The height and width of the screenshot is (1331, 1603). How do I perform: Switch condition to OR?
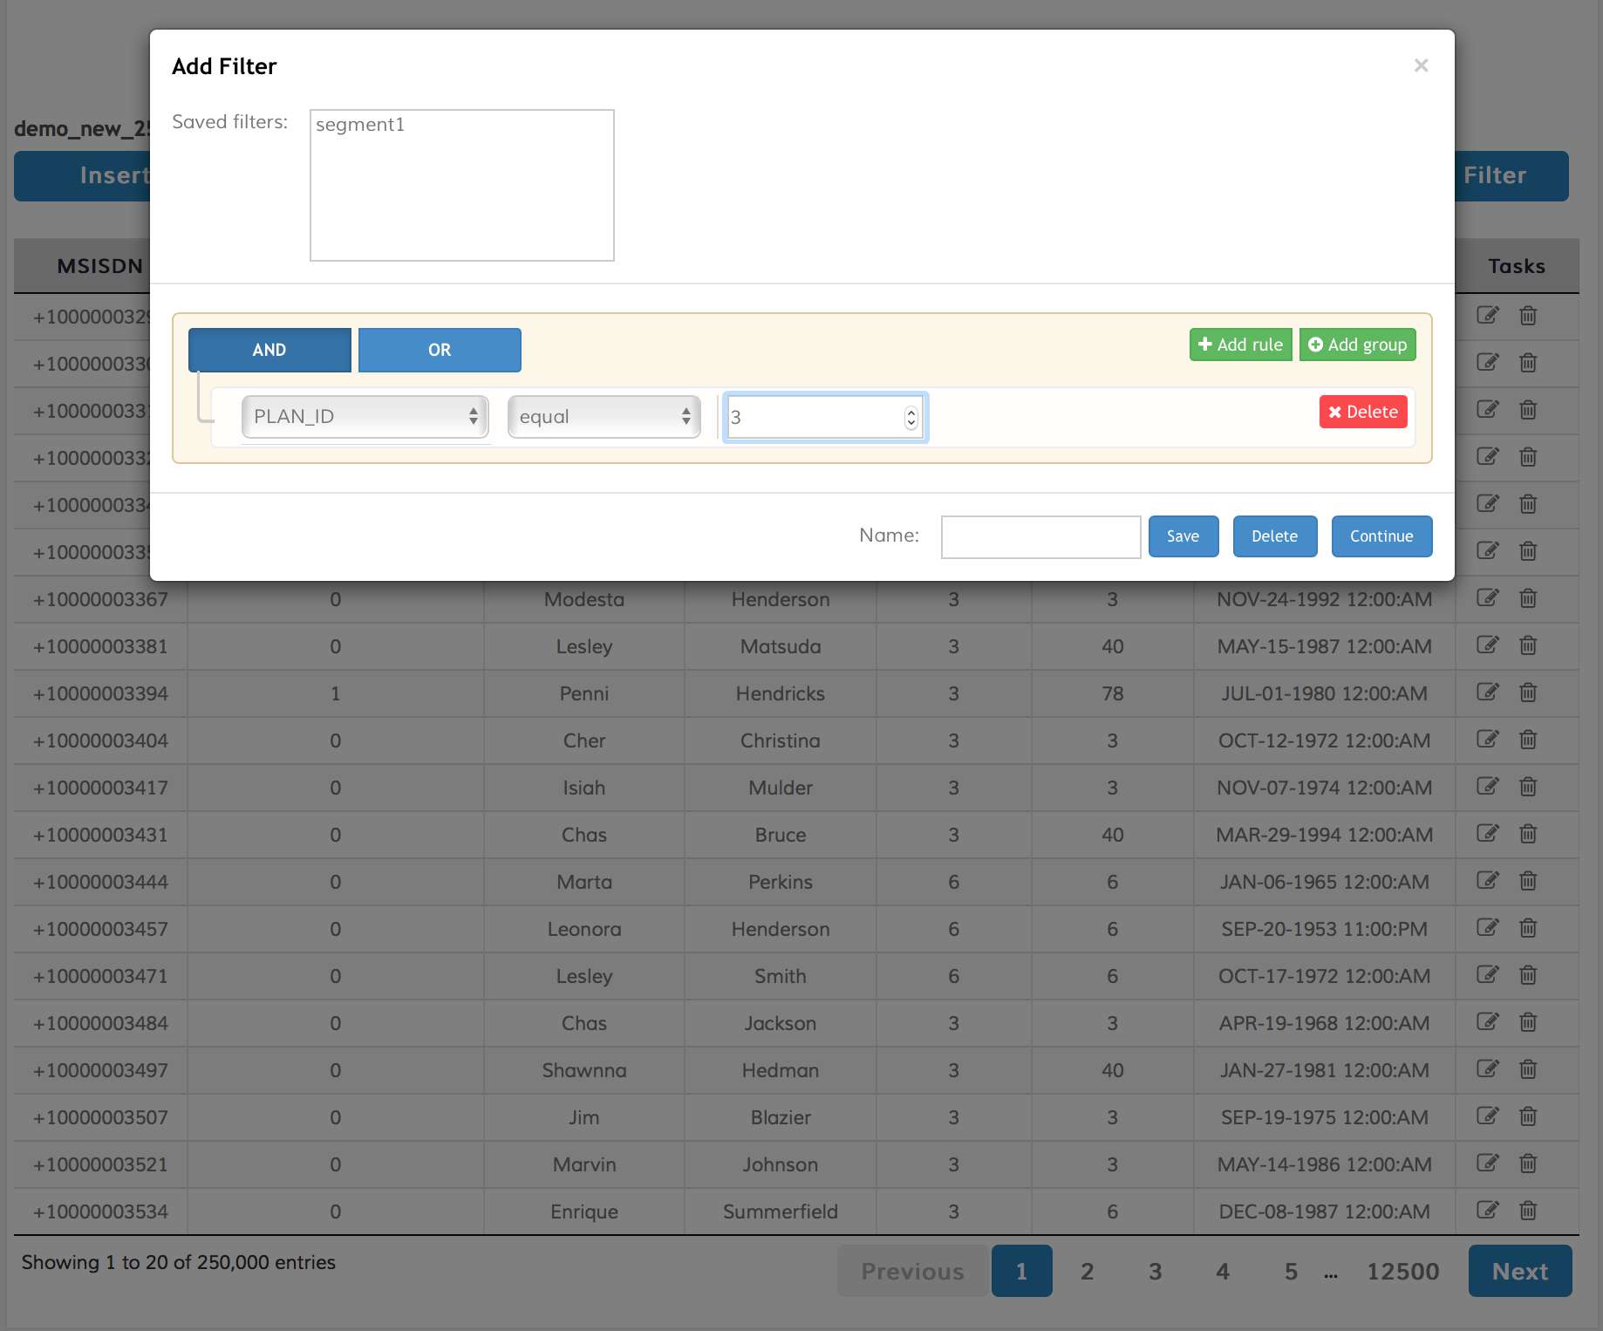(x=440, y=350)
